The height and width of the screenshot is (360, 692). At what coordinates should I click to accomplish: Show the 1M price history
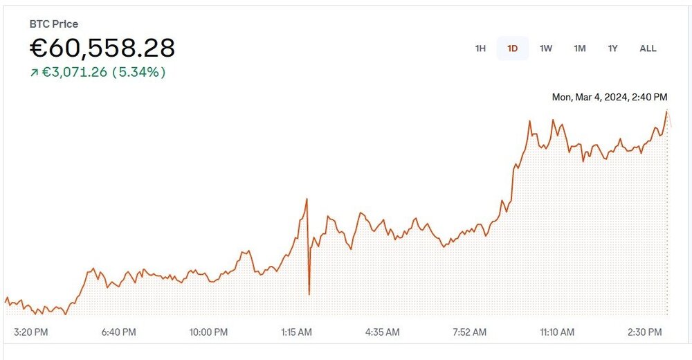point(580,48)
